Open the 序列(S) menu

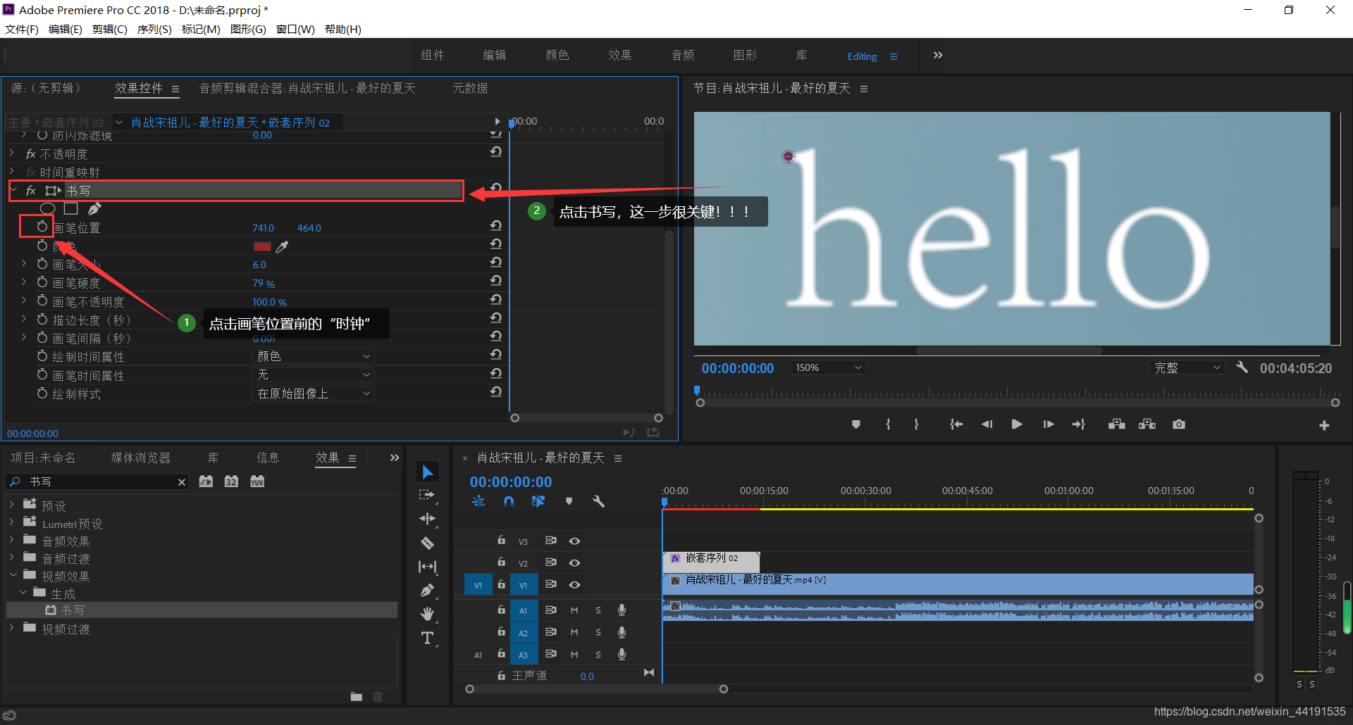click(154, 29)
